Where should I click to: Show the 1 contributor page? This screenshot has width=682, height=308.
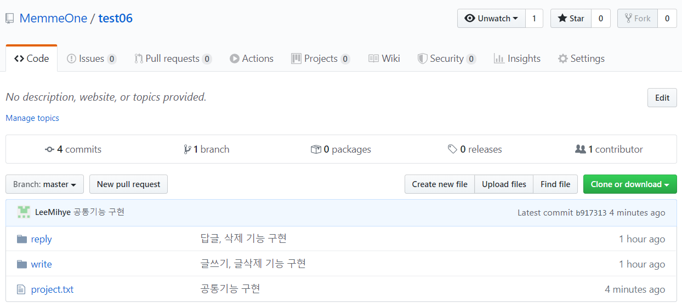609,149
